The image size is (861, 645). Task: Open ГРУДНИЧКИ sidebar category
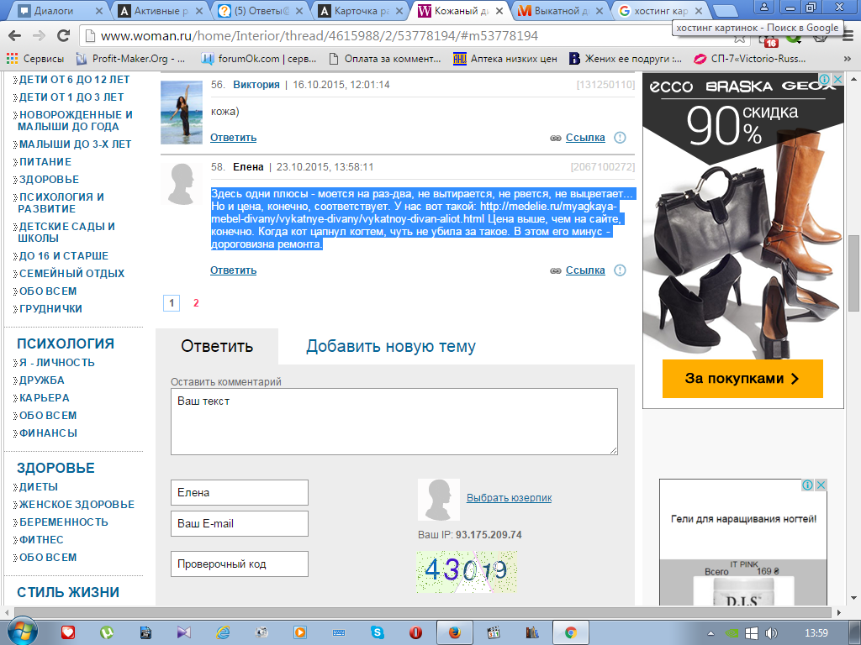tap(50, 309)
